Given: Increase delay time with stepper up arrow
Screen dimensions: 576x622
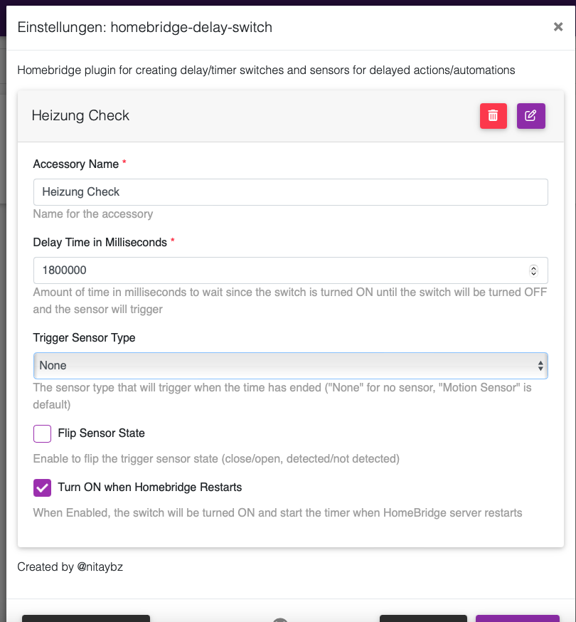Looking at the screenshot, I should (533, 268).
